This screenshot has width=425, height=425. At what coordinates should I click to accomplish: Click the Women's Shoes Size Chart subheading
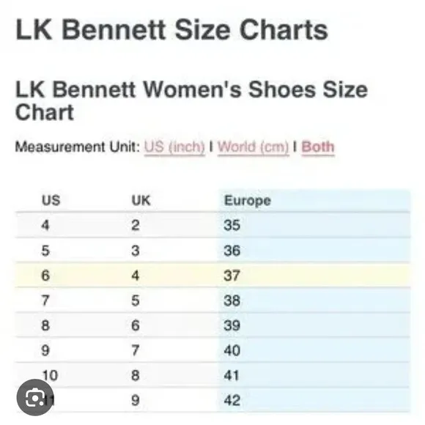(191, 100)
